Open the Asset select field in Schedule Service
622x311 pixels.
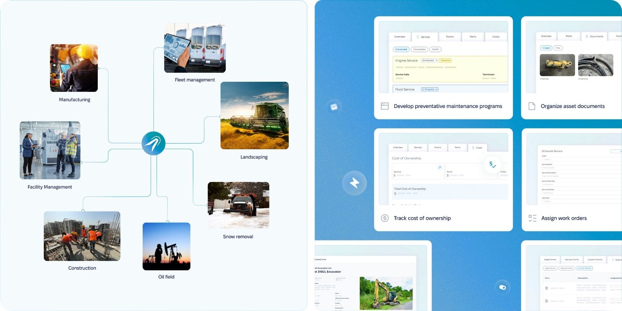coord(582,159)
